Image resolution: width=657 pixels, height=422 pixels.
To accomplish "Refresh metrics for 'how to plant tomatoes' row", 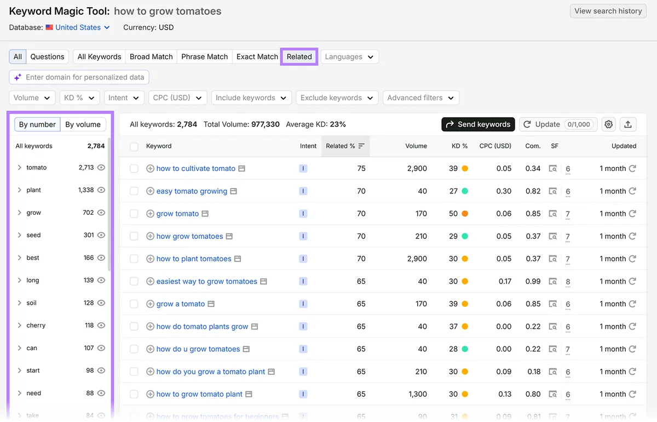I will click(x=632, y=259).
